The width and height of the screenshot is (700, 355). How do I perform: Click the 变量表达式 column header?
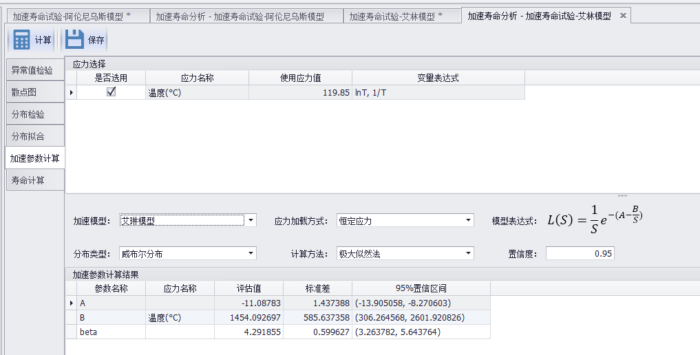[438, 78]
